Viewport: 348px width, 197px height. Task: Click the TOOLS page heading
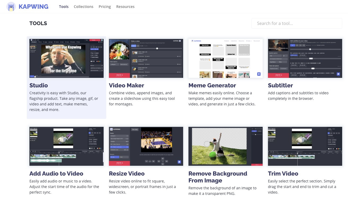(x=38, y=23)
